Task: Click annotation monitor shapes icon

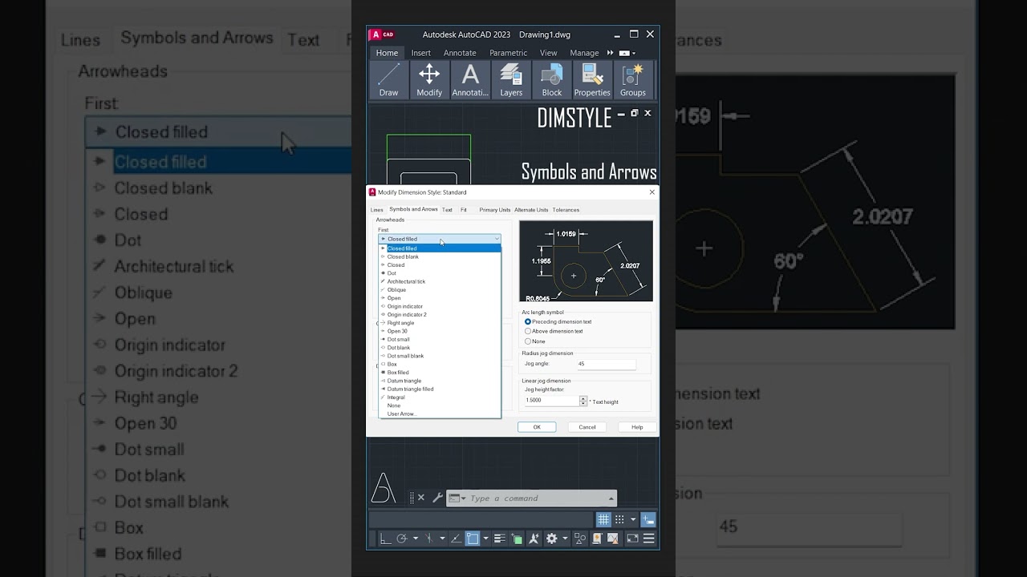Action: [579, 539]
